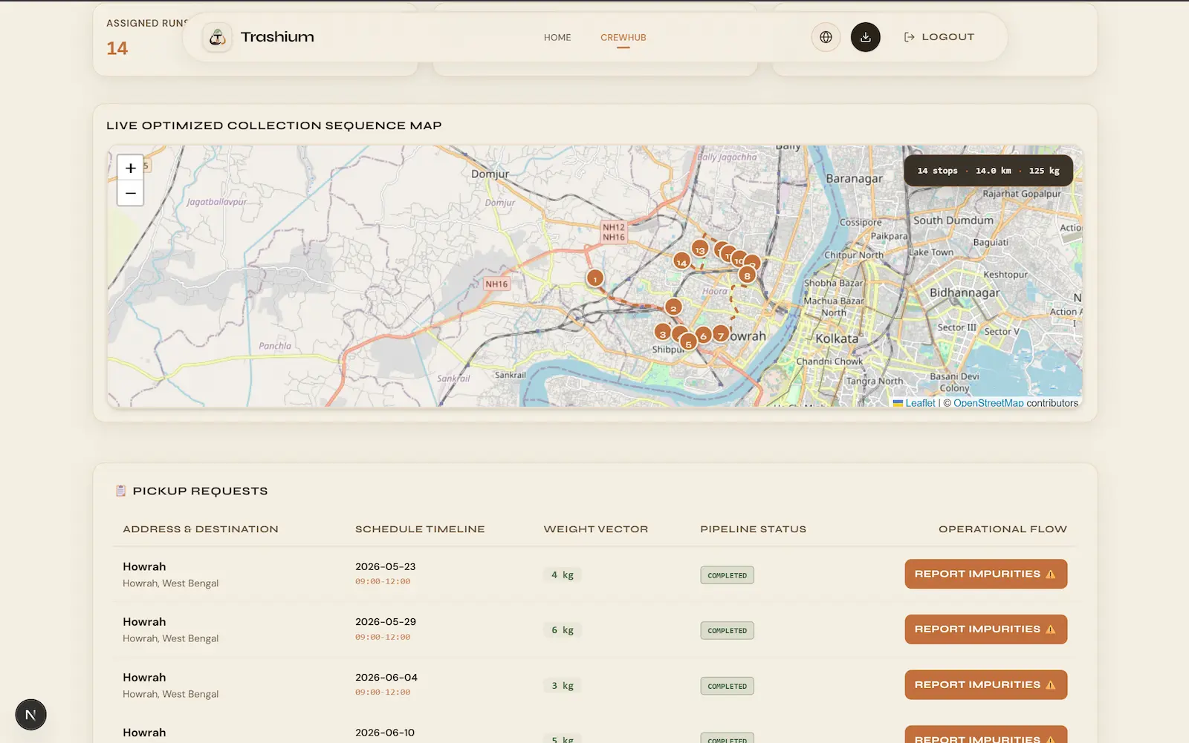1189x743 pixels.
Task: Select map stop marker 5
Action: [x=689, y=343]
